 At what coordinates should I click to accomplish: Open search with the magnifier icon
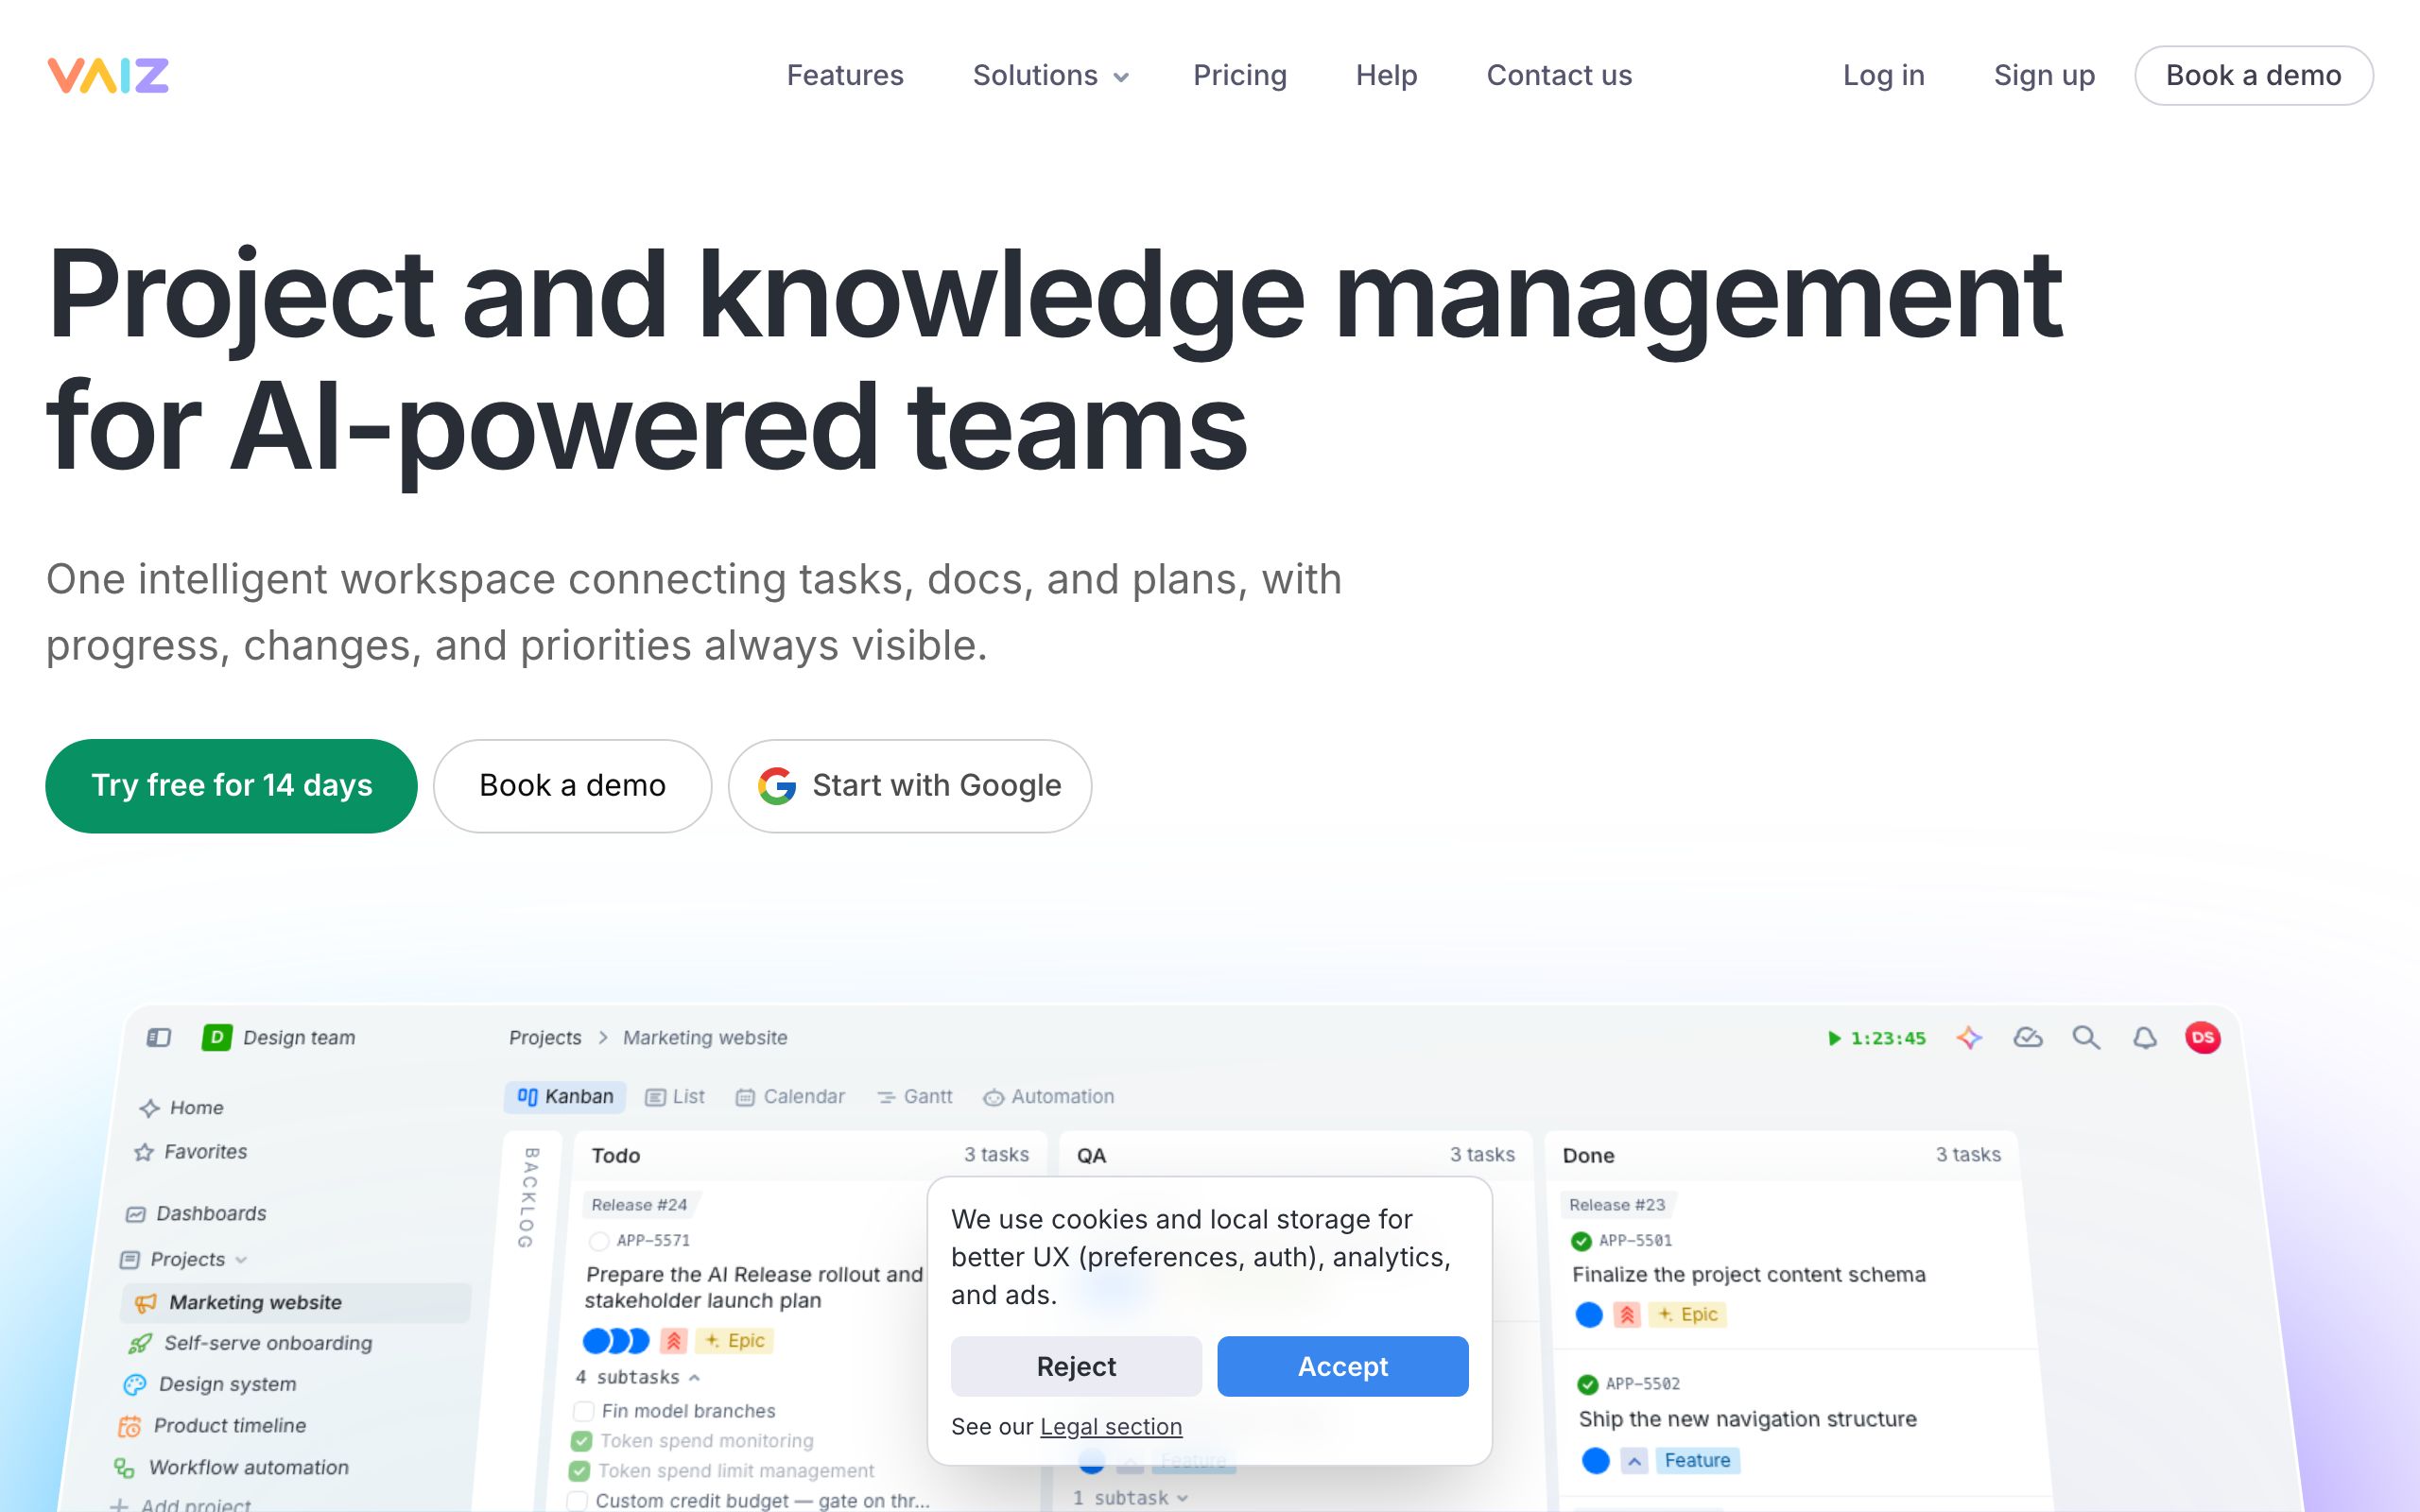point(2086,1037)
